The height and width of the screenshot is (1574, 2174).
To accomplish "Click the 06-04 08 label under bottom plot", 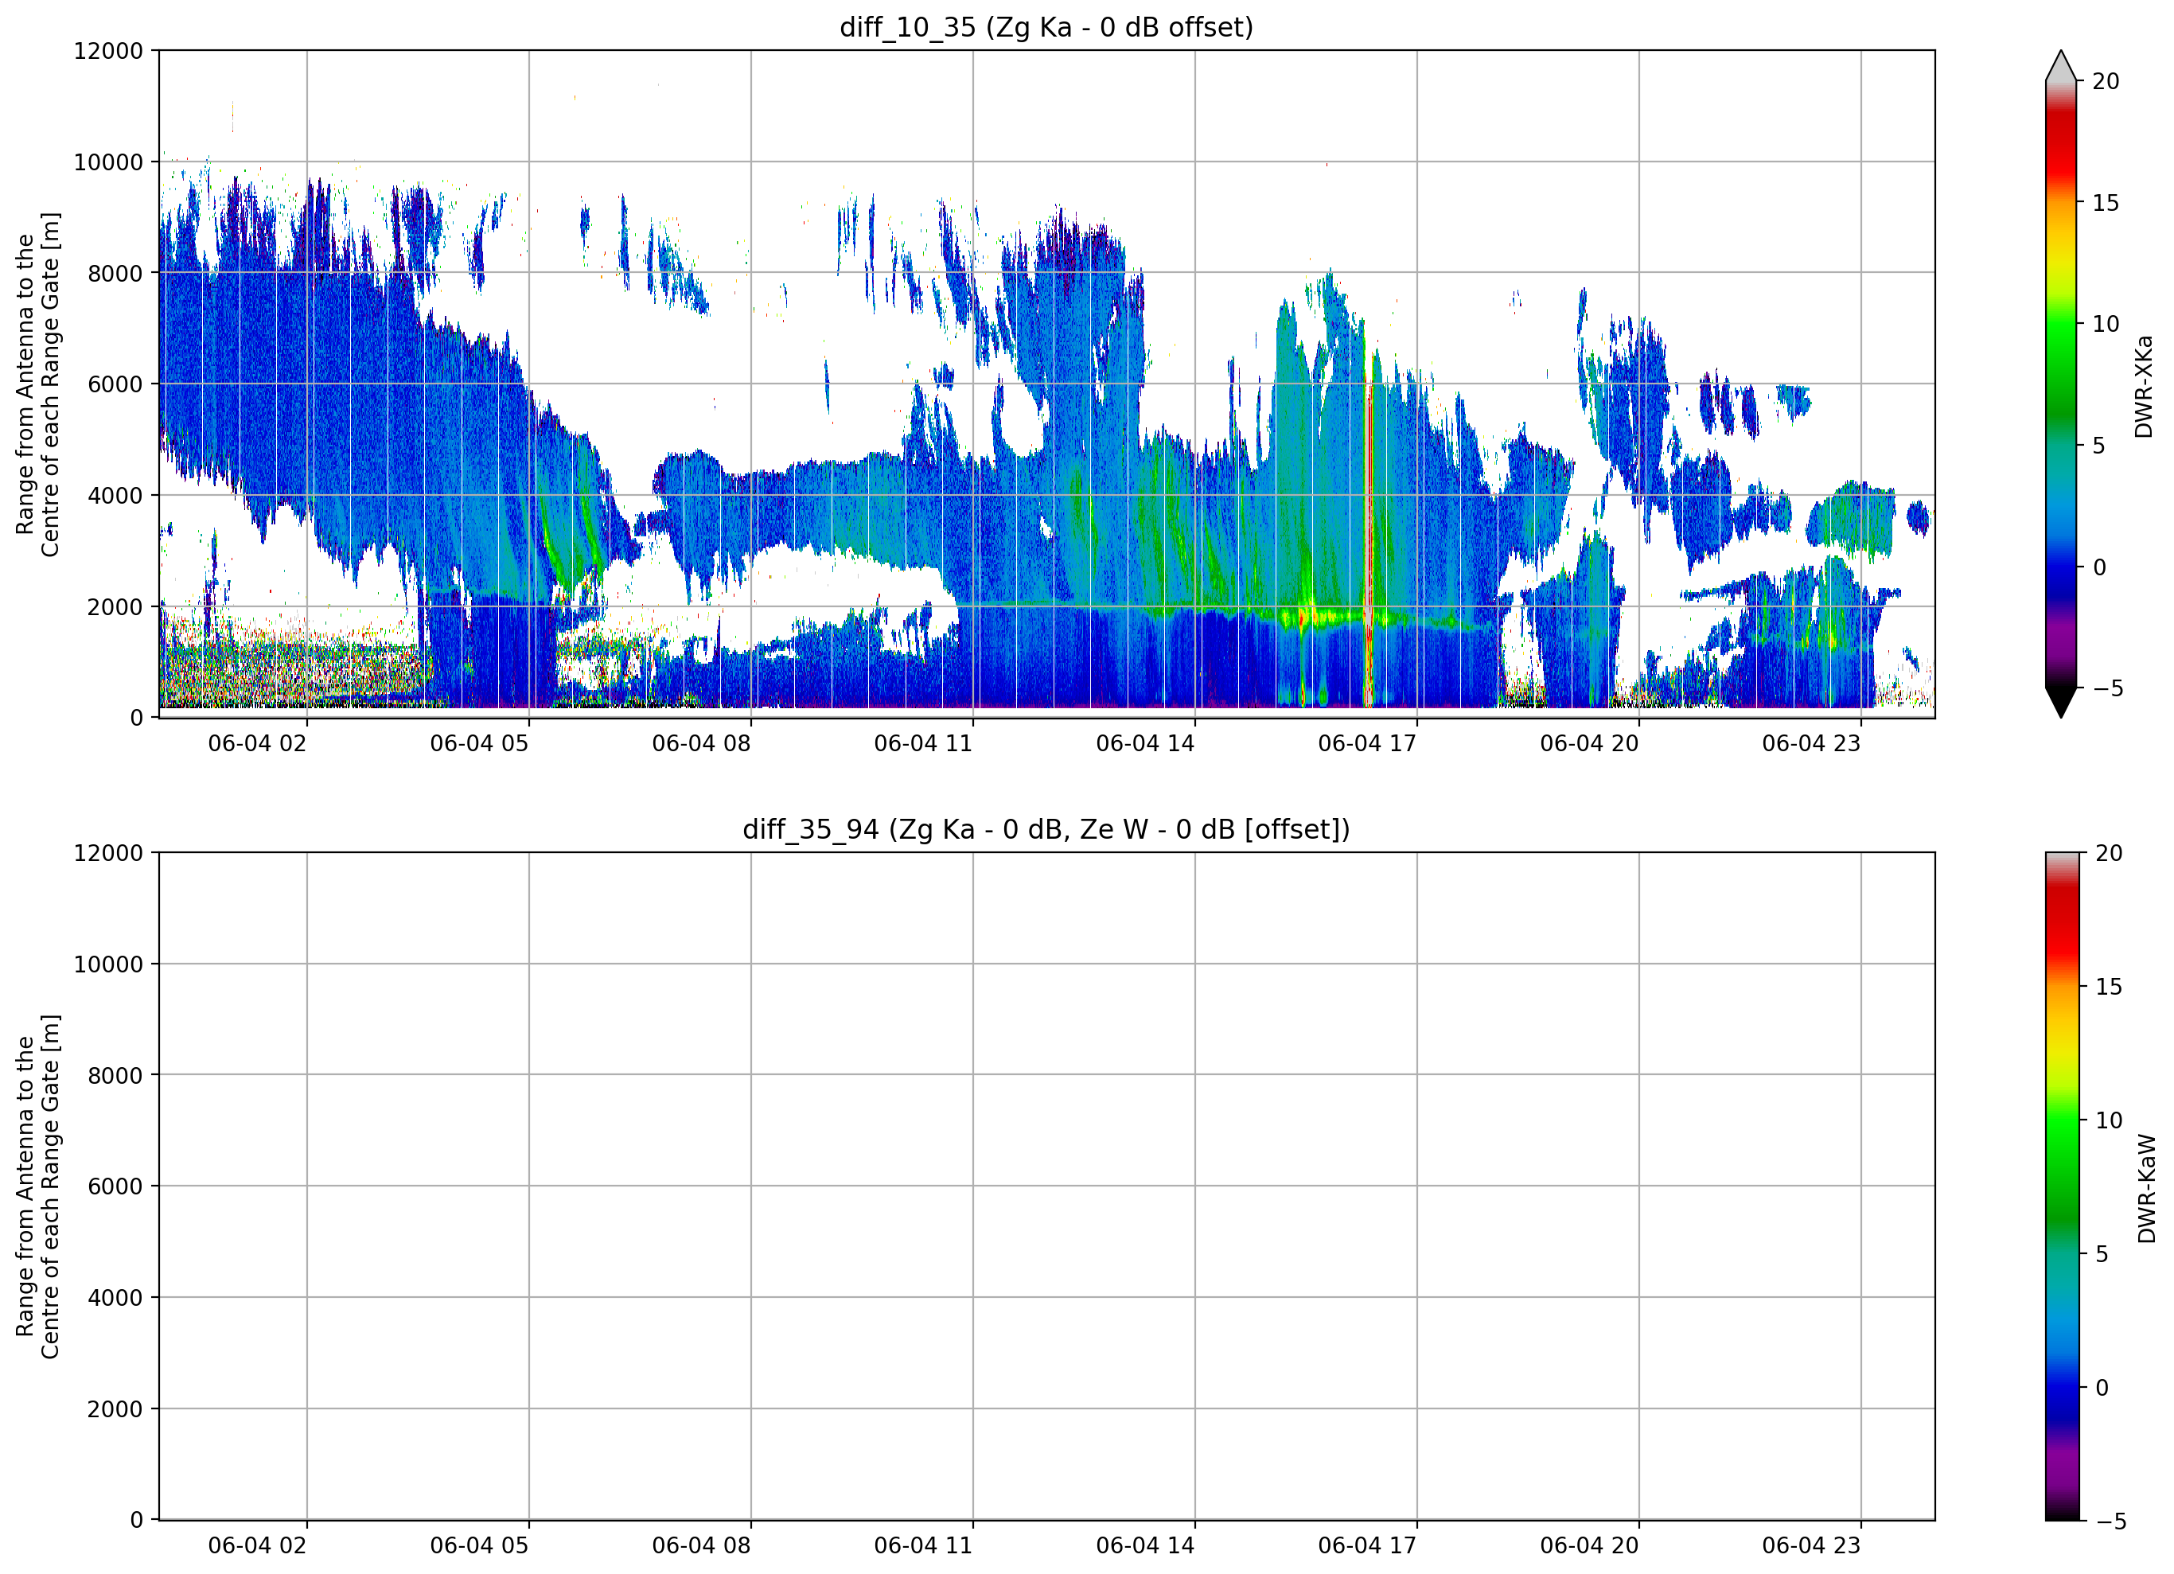I will coord(701,1545).
